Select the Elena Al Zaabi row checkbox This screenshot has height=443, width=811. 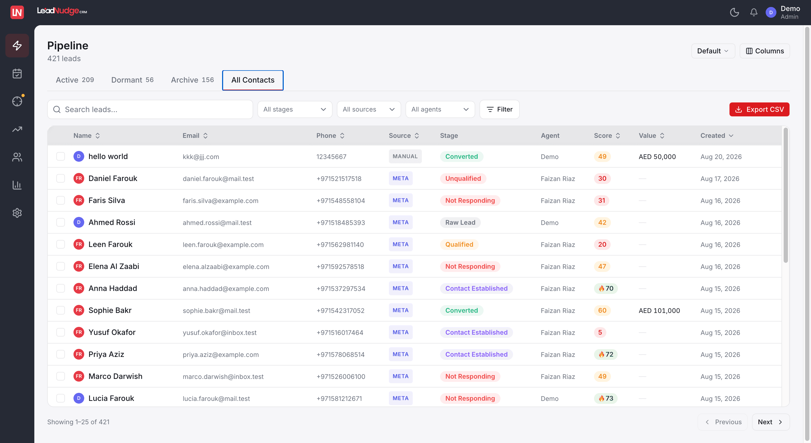pos(60,266)
